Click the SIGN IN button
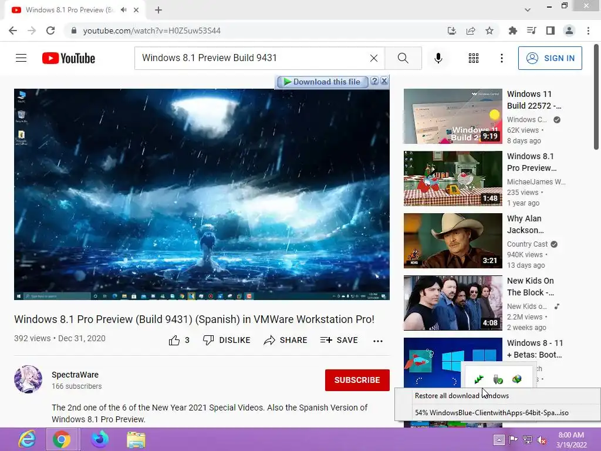The image size is (601, 451). 550,58
